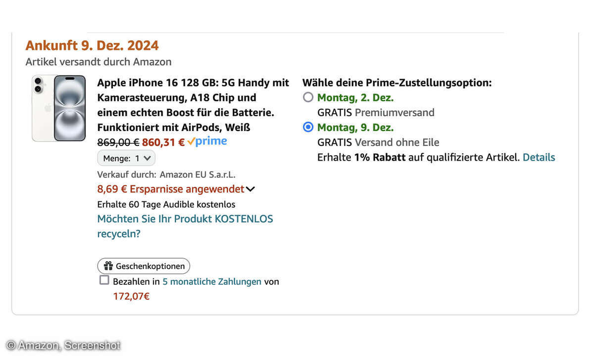Open the Details link for 1% Rabatt

(x=539, y=157)
